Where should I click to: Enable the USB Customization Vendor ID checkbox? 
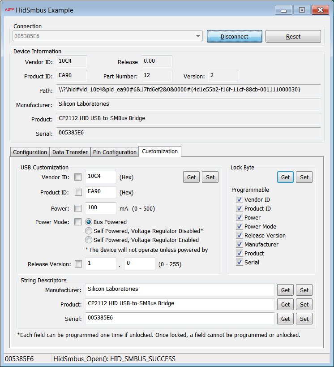point(78,177)
